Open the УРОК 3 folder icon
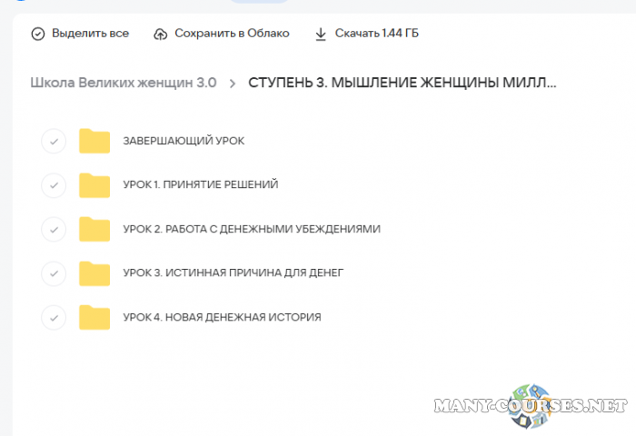The width and height of the screenshot is (636, 436). point(94,272)
